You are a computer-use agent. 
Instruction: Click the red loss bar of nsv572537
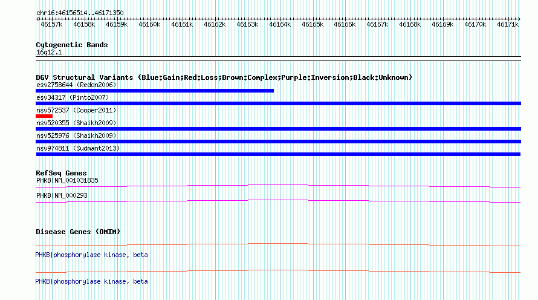(44, 116)
